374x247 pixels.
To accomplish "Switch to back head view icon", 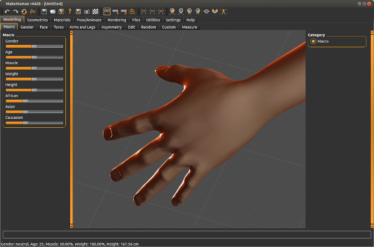I will click(181, 11).
